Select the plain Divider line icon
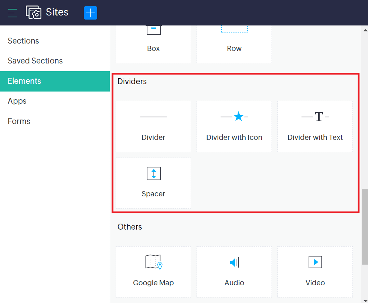The image size is (368, 303). point(153,117)
